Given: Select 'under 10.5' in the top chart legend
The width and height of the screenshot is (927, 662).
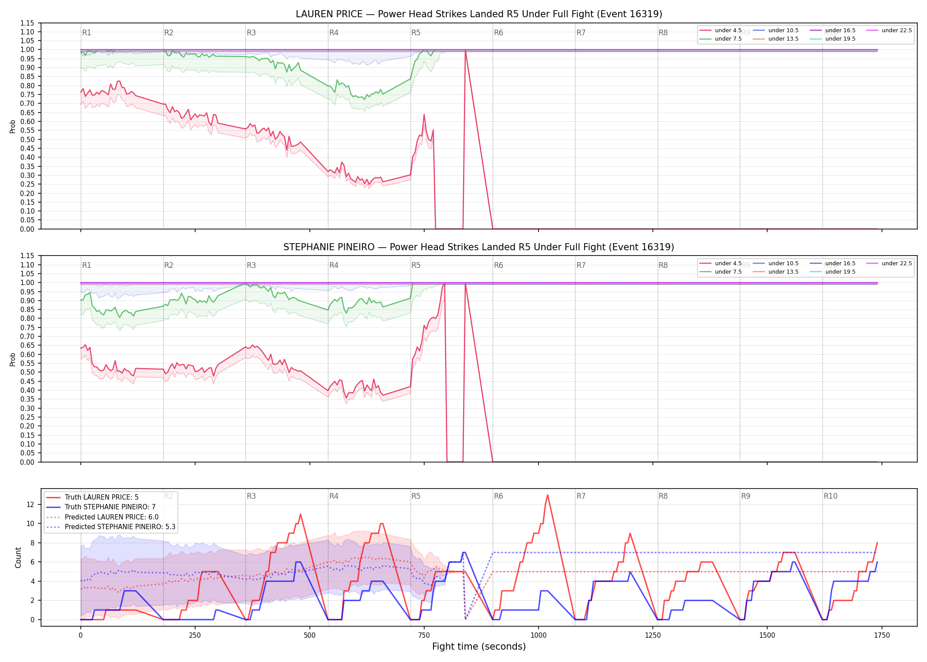Looking at the screenshot, I should click(x=776, y=30).
